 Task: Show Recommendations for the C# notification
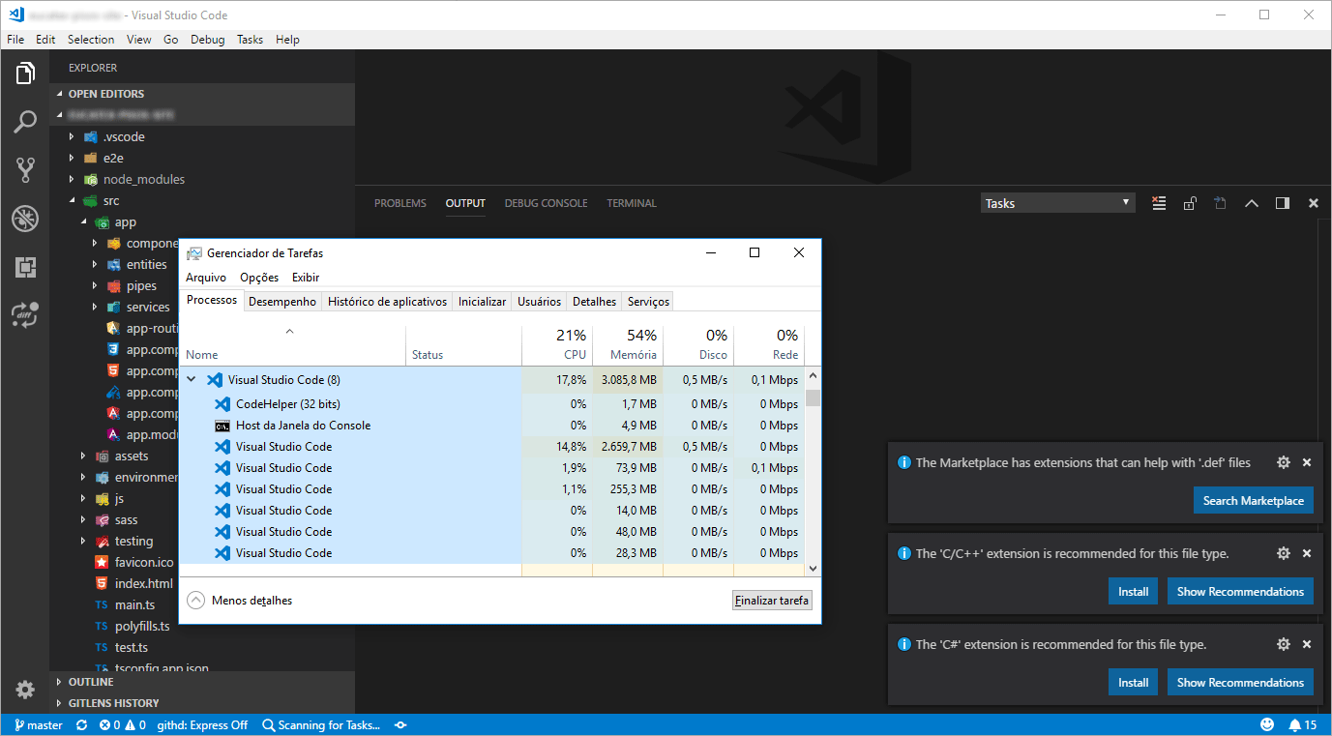(x=1240, y=682)
